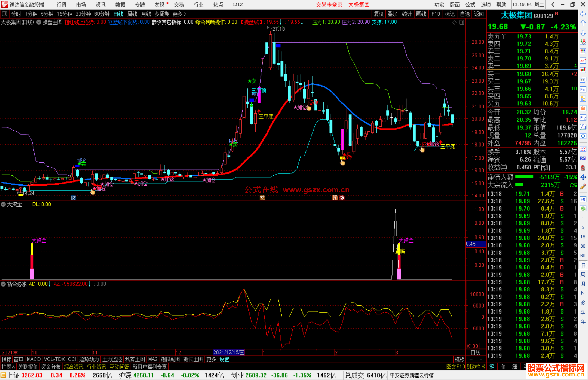588x380 pixels.
Task: Switch to 60分钟 period
Action: coord(102,14)
